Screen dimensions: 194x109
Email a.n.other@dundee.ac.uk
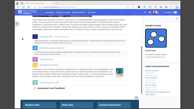pyautogui.click(x=155, y=57)
